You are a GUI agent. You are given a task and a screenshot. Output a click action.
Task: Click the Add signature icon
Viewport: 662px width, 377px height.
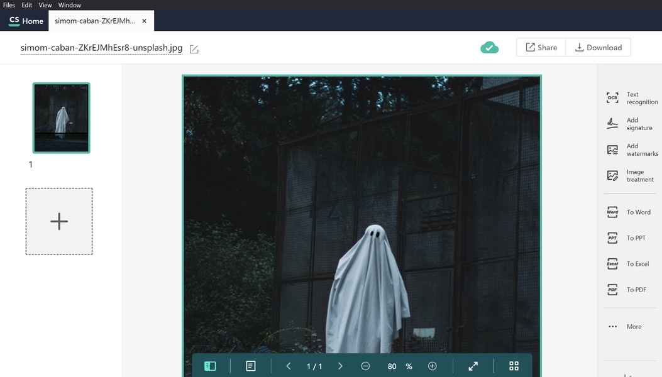click(612, 124)
